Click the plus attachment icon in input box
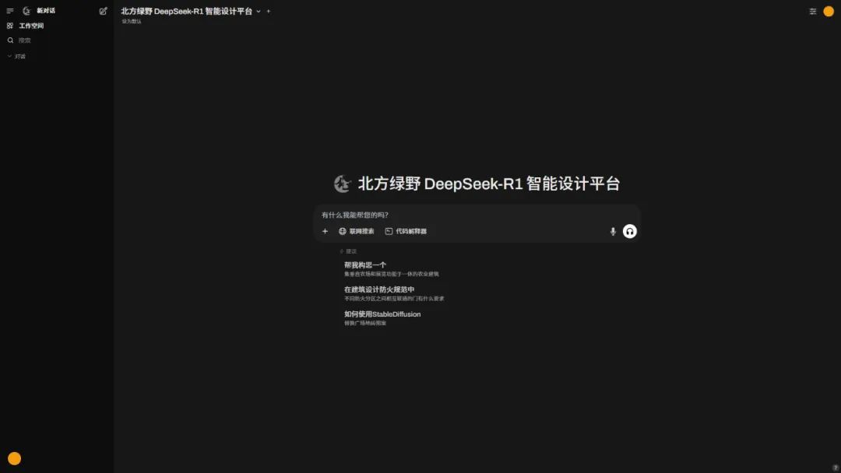Viewport: 841px width, 473px height. tap(325, 231)
